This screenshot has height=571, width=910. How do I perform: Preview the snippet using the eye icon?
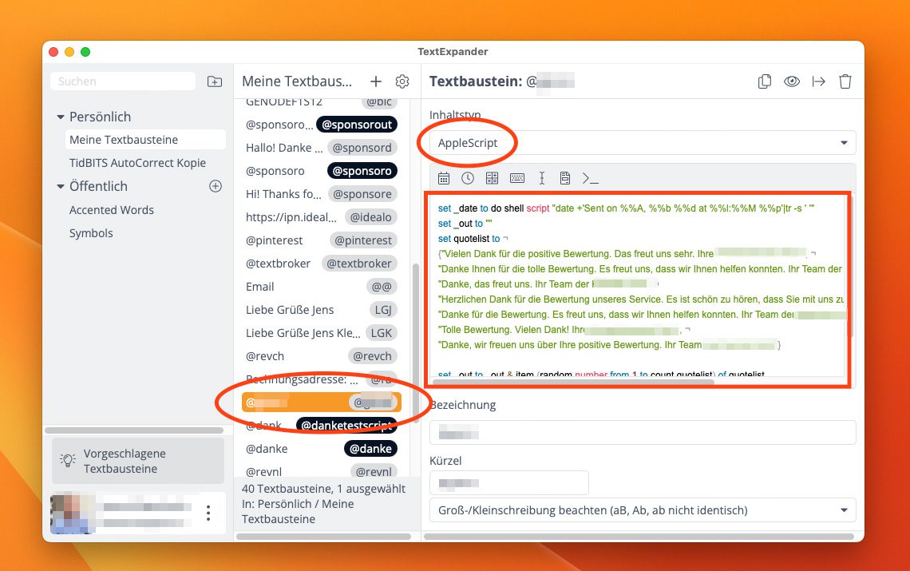coord(792,81)
